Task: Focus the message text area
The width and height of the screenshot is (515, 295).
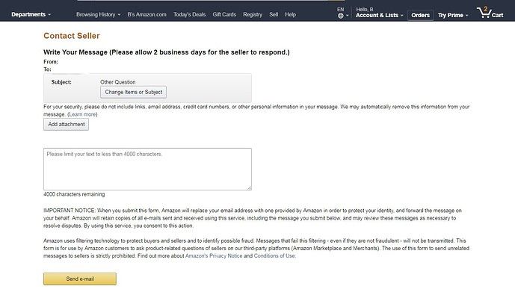Action: 147,169
